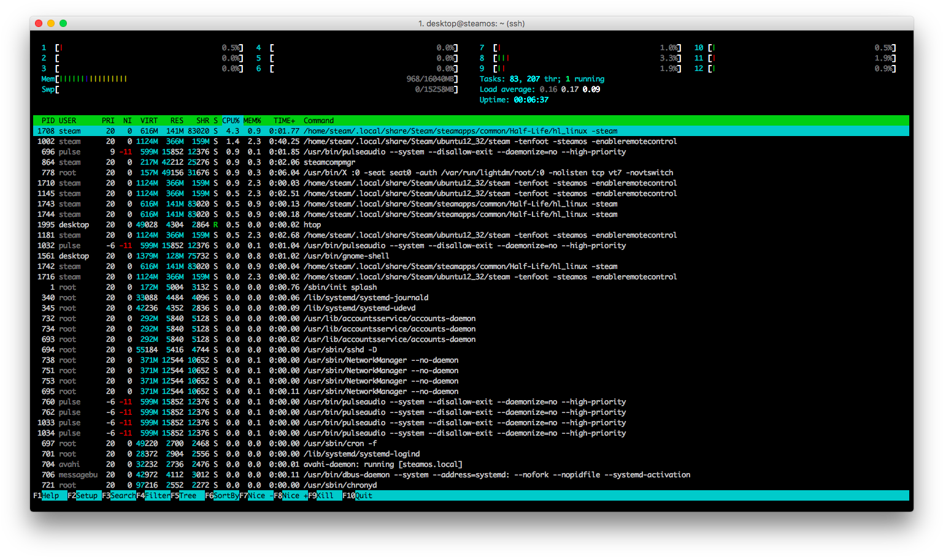The width and height of the screenshot is (943, 557).
Task: Click the TIME+ column header
Action: tap(284, 121)
